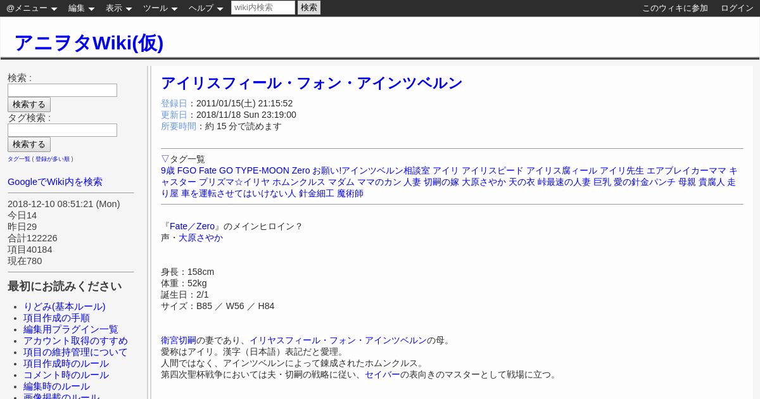
Task: Open the Fate／Zero link in article
Action: [192, 226]
